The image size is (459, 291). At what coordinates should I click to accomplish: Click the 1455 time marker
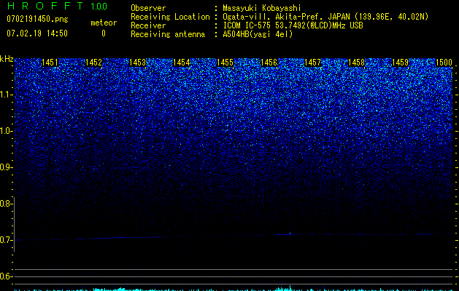click(x=225, y=63)
